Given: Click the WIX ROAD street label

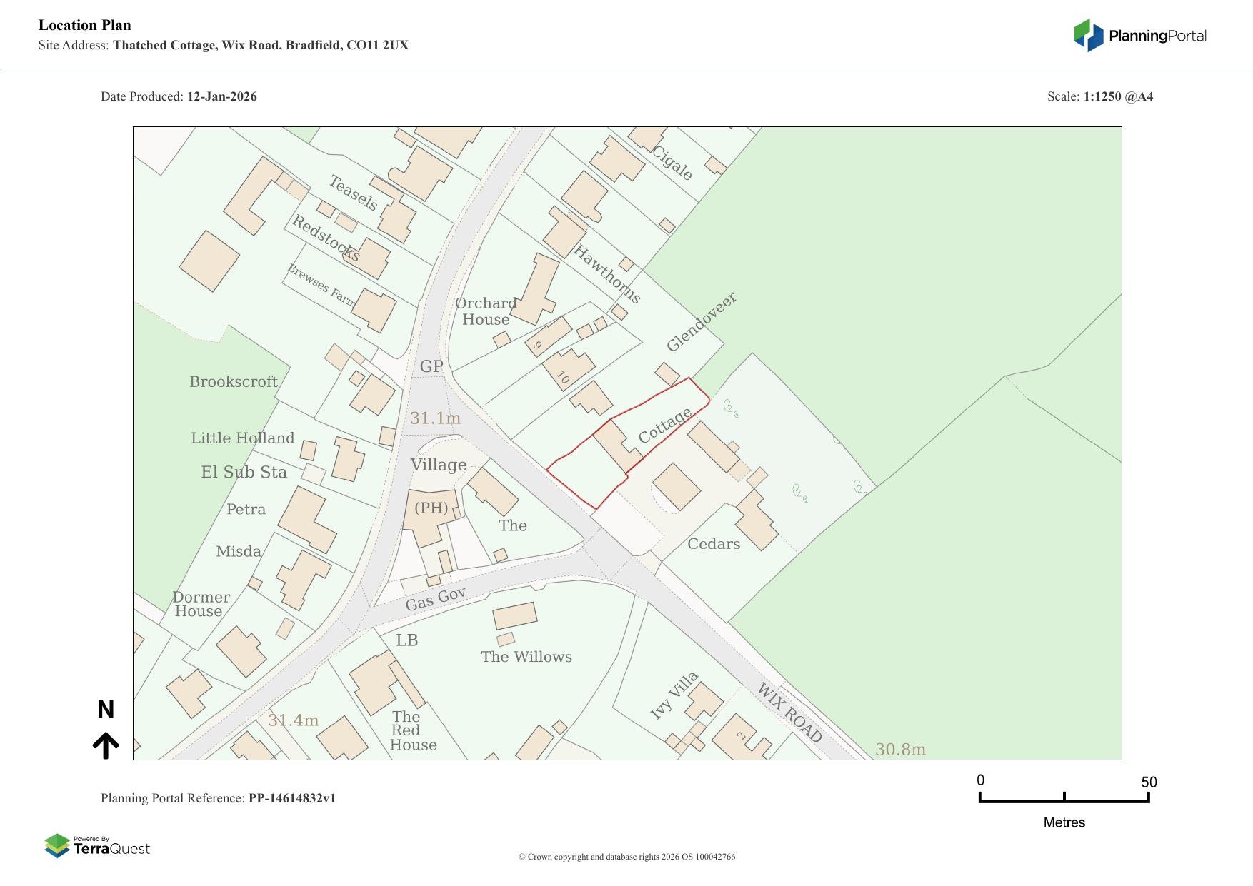Looking at the screenshot, I should pos(789,712).
